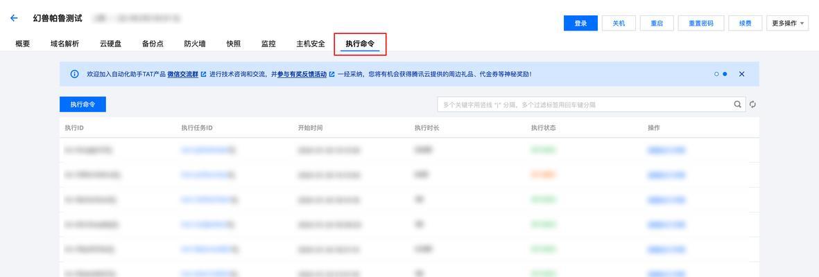Select the 执行命令 tab
The height and width of the screenshot is (277, 819).
coord(360,44)
